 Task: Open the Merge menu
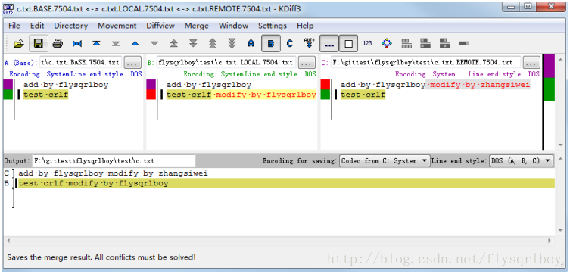tap(197, 26)
